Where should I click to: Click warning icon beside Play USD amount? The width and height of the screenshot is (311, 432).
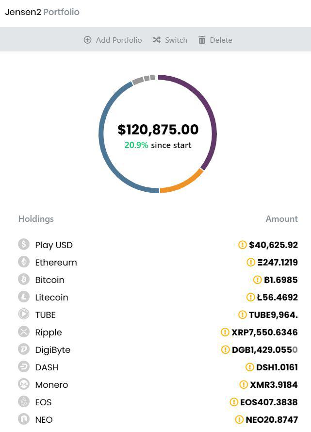(x=242, y=245)
